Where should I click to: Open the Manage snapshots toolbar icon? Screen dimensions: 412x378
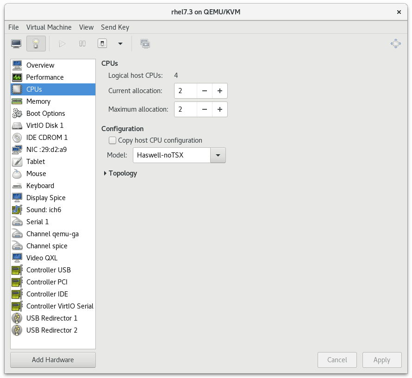145,44
